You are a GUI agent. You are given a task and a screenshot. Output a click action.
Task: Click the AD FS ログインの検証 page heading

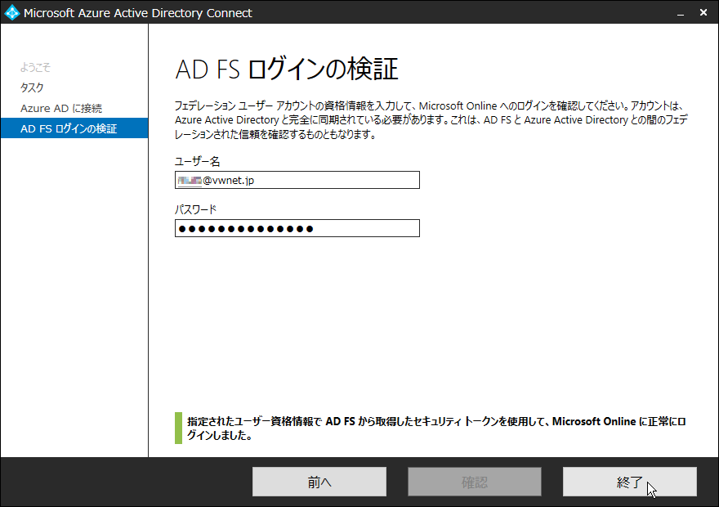click(x=287, y=70)
